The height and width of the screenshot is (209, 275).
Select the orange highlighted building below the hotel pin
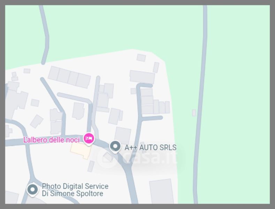click(x=81, y=150)
